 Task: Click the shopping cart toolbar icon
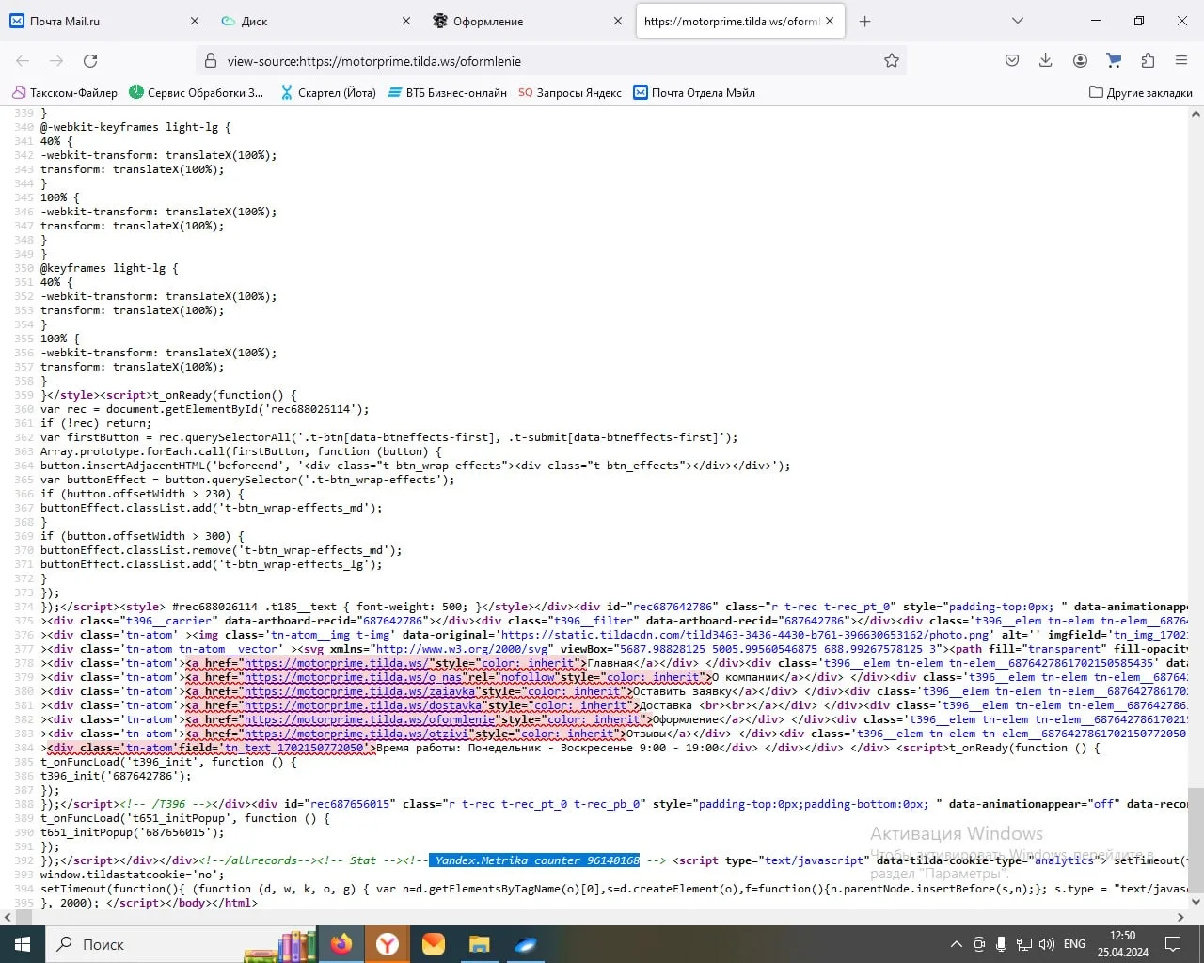1114,61
